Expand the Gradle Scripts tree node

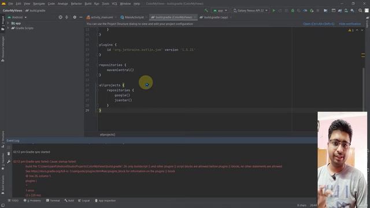[8, 28]
